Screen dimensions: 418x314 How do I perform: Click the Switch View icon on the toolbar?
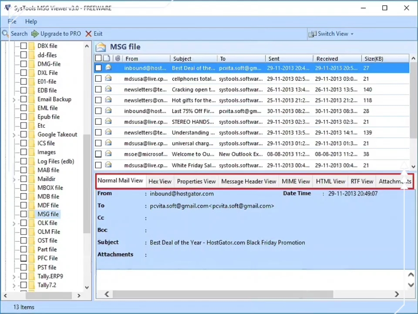click(x=313, y=34)
